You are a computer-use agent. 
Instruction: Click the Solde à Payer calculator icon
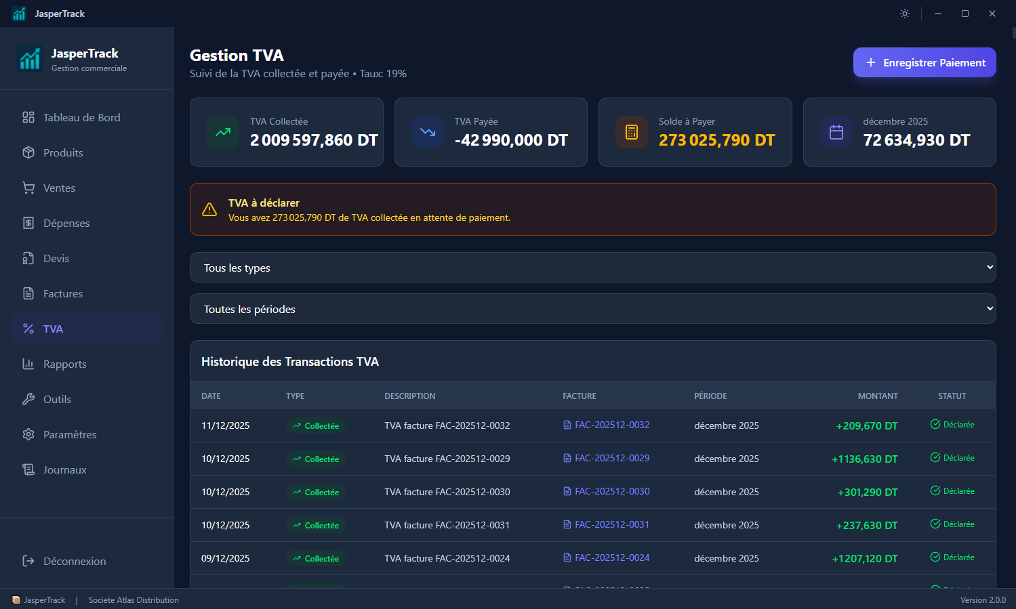pos(632,132)
